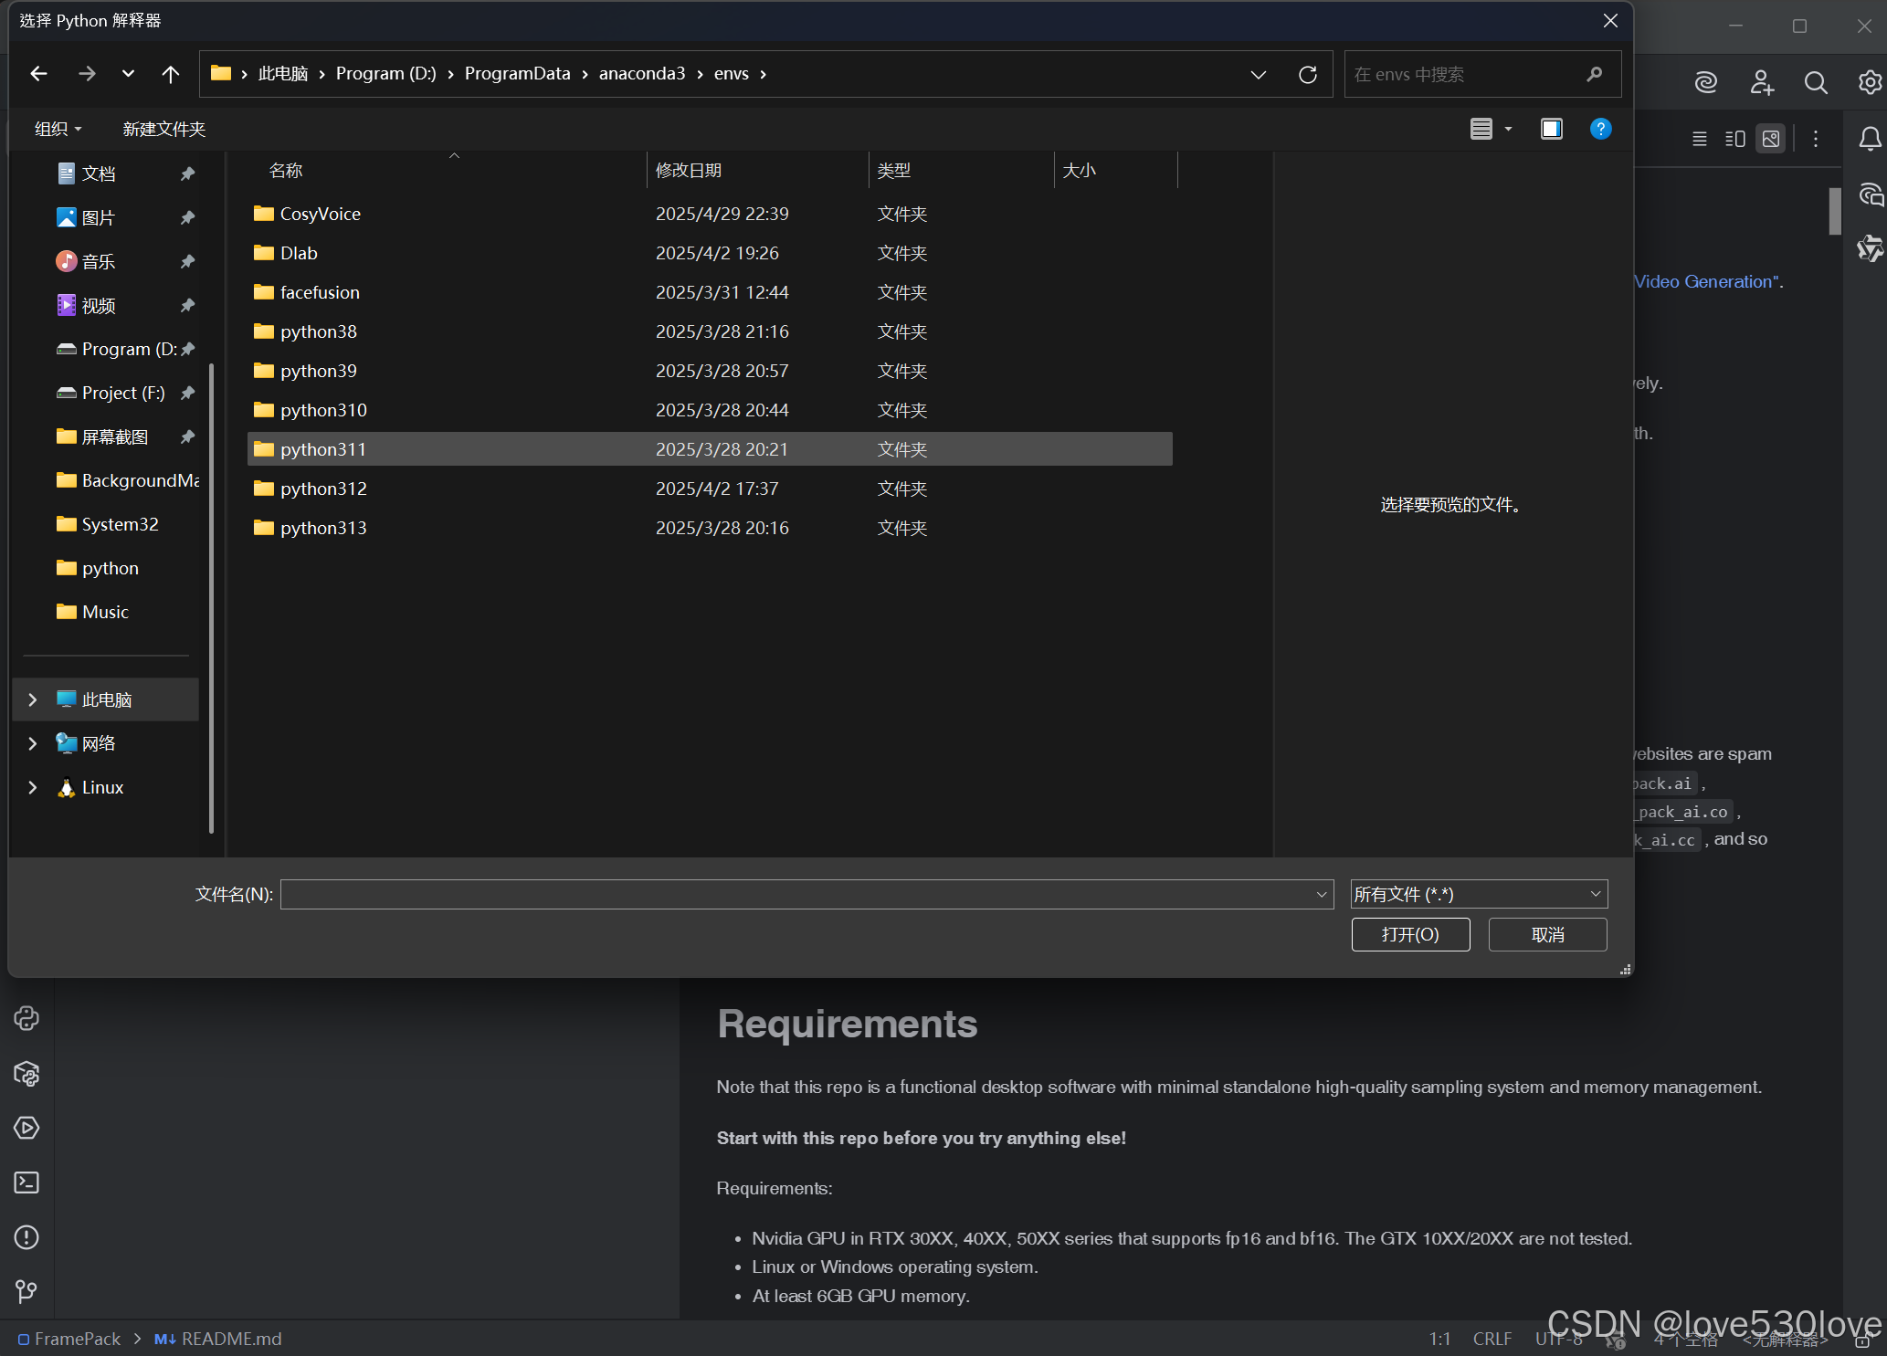Expand the 此电脑 tree node

point(33,699)
